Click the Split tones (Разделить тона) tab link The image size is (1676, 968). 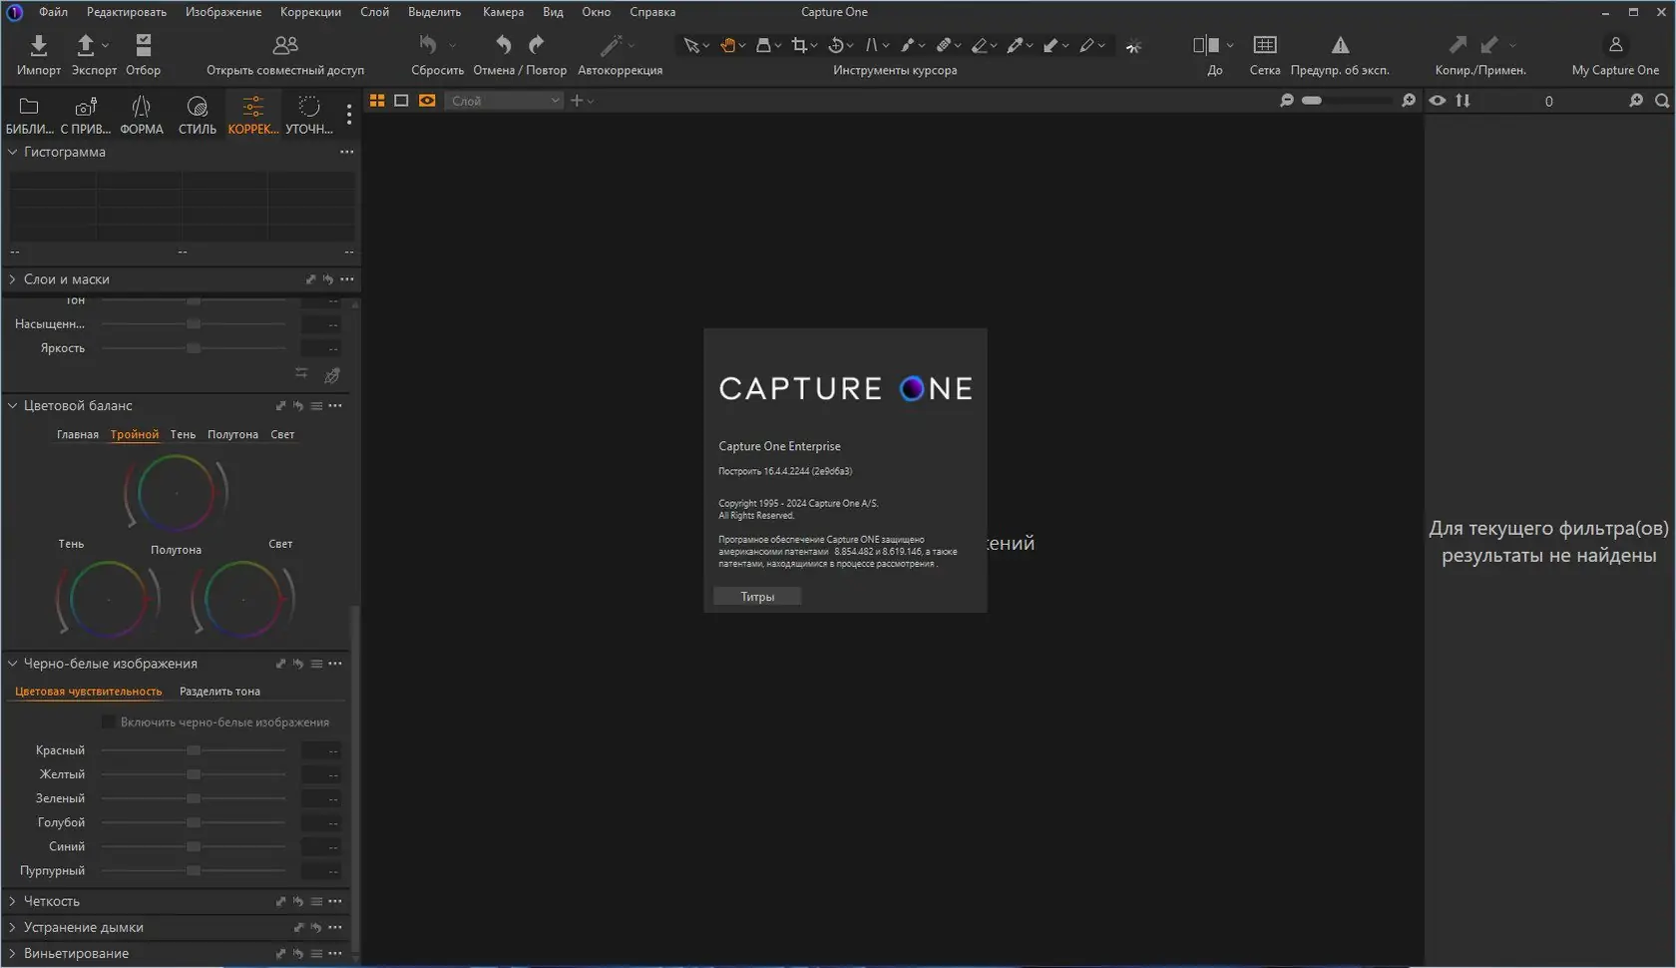219,691
